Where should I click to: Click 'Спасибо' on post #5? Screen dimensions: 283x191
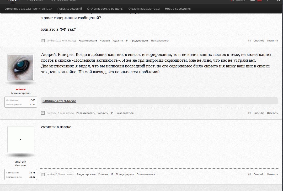259,174
